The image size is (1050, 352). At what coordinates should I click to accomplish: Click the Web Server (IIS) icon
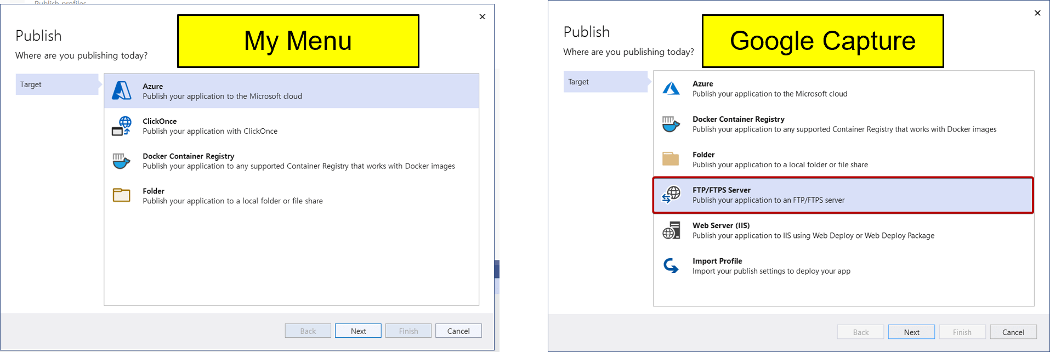point(671,230)
